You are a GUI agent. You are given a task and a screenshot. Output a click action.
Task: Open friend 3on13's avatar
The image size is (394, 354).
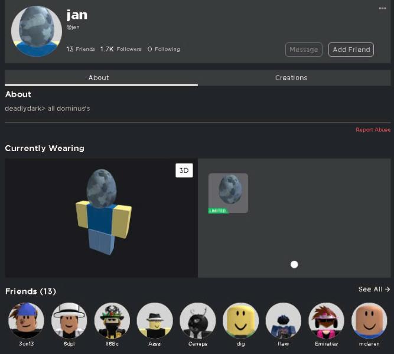pos(26,320)
